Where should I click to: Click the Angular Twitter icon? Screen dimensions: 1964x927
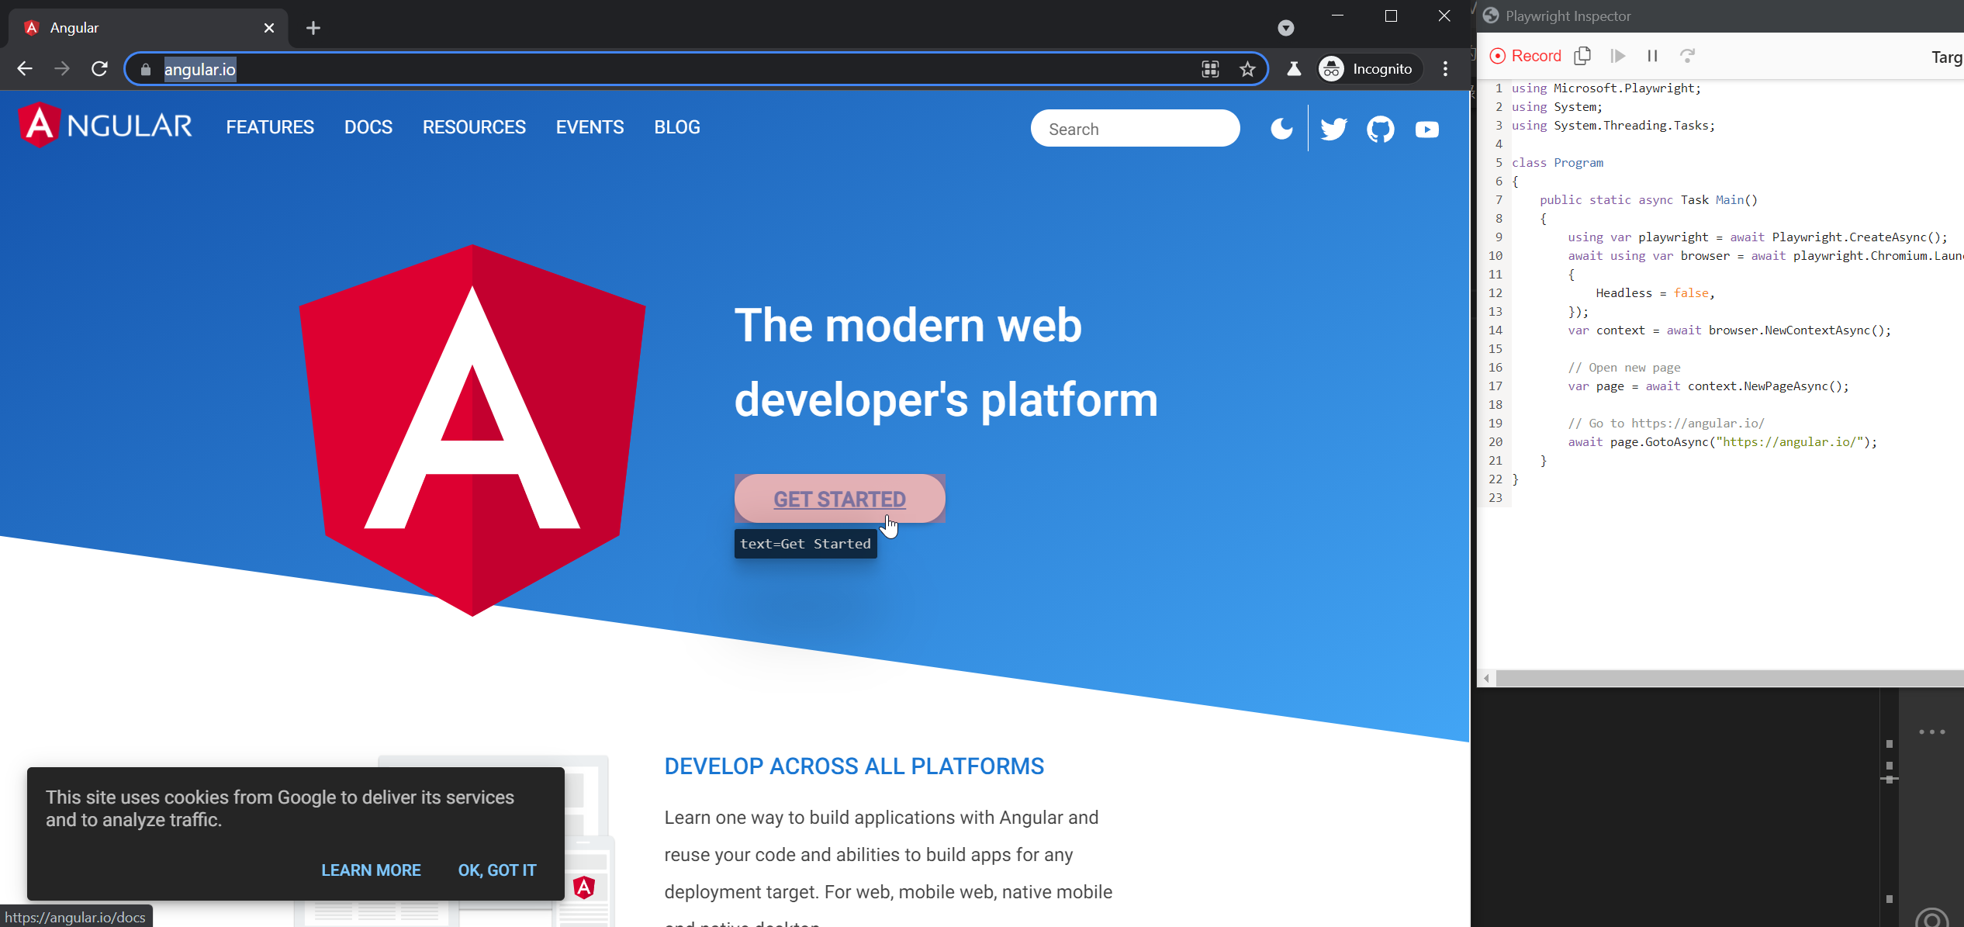click(1334, 129)
